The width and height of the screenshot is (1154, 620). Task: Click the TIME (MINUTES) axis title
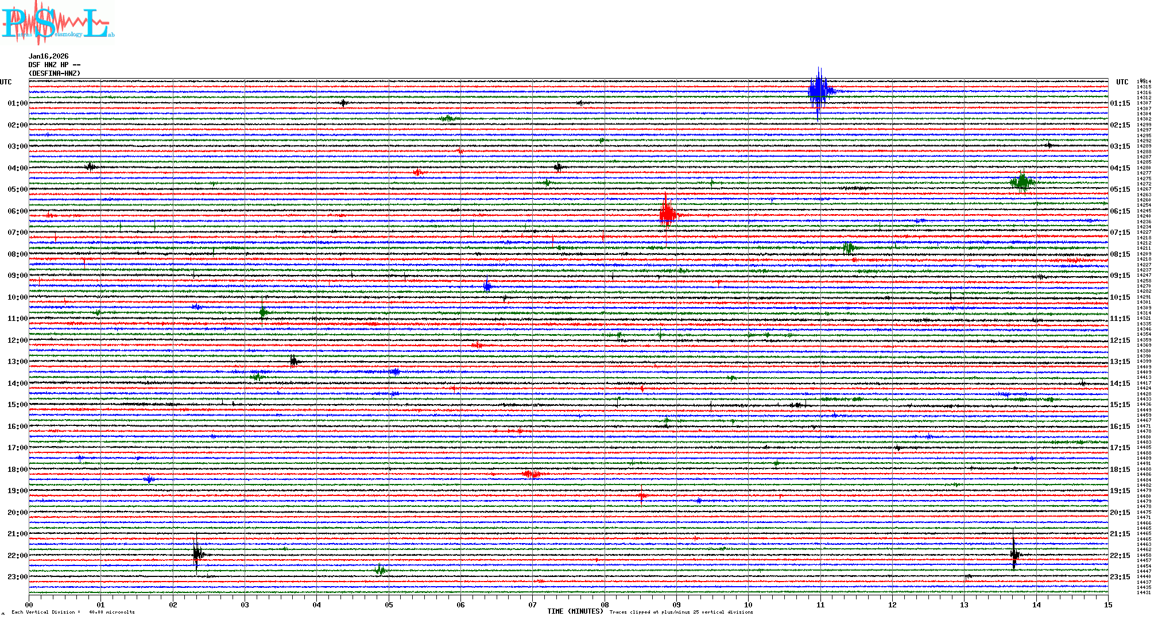click(x=575, y=611)
